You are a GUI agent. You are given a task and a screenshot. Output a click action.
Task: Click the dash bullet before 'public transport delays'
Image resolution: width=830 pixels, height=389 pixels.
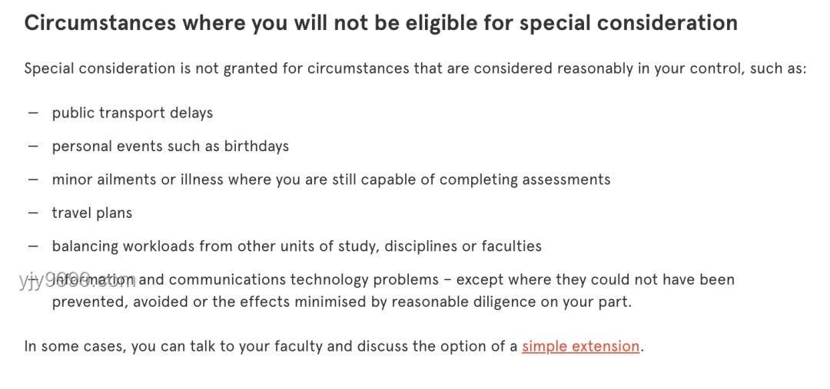point(33,113)
